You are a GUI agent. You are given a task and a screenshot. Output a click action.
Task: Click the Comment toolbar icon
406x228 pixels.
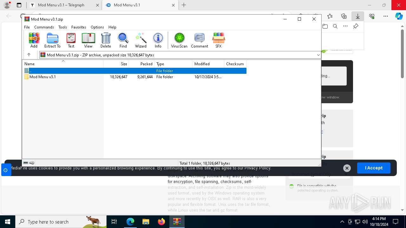200,40
